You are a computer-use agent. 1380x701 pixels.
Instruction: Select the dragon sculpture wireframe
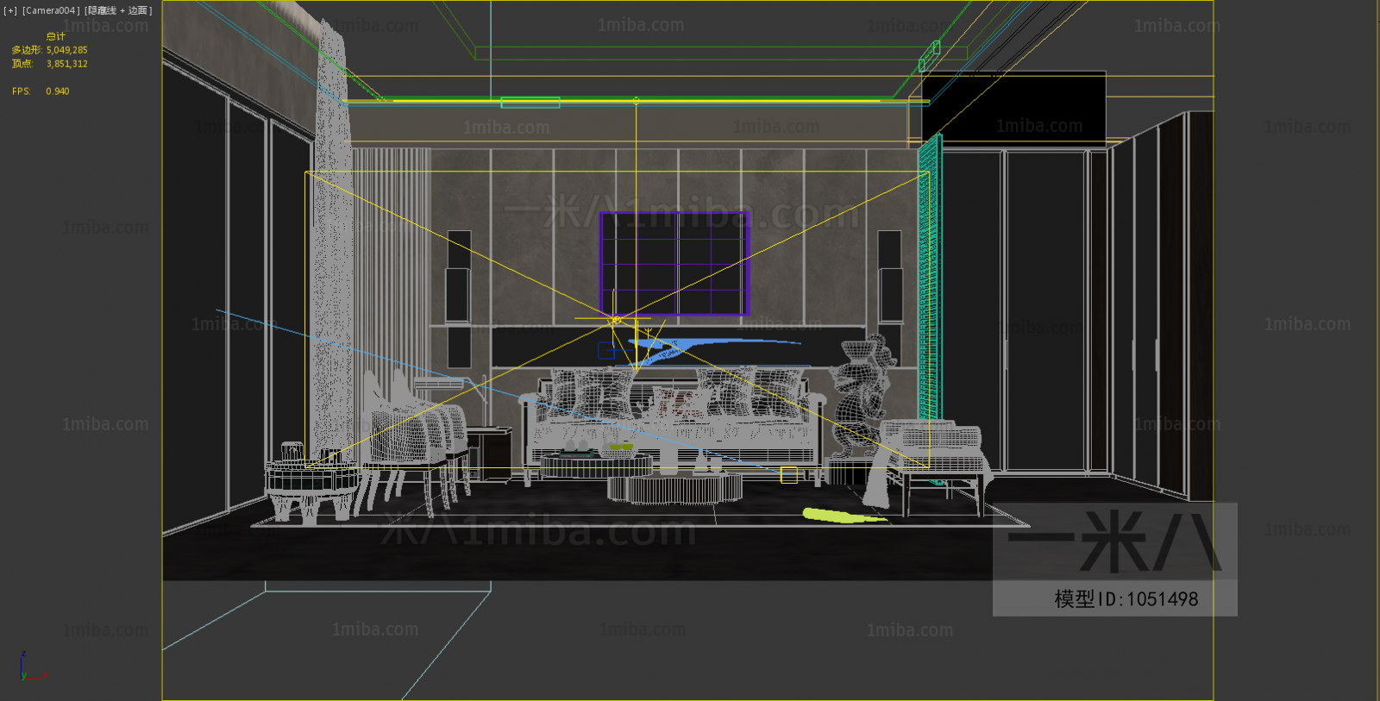[862, 397]
